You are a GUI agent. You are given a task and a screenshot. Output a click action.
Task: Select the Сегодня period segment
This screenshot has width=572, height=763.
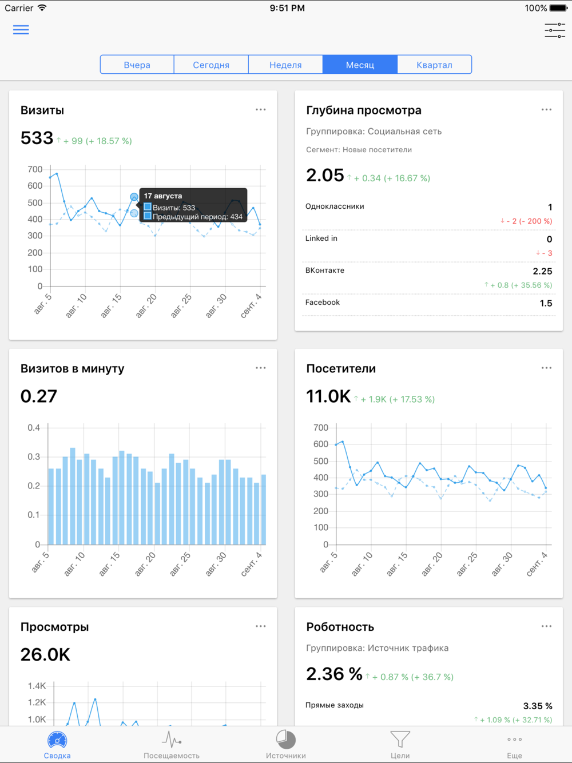(211, 65)
